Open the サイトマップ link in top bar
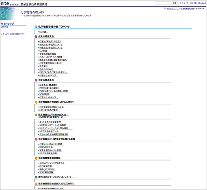207x190 pixels. [184, 3]
